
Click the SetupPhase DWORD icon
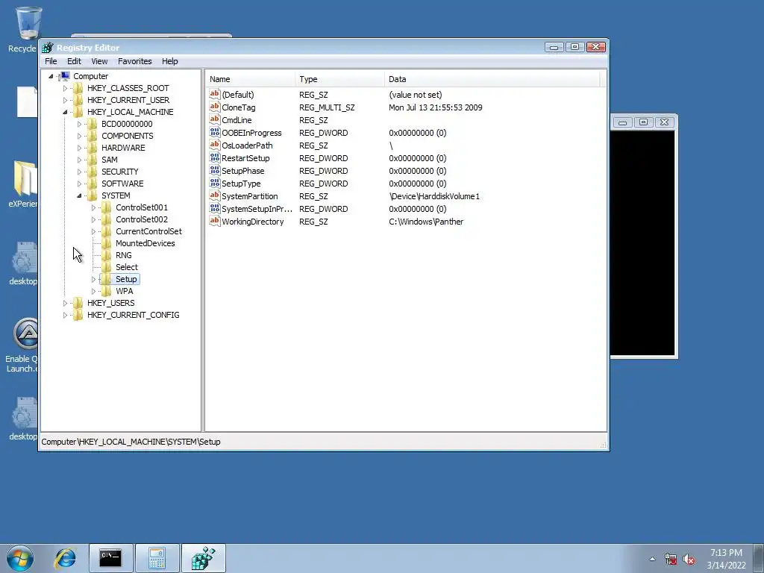coord(214,171)
